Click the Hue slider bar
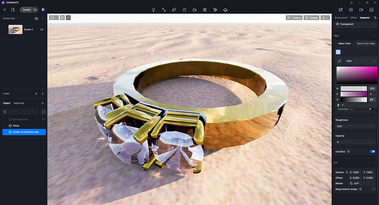 pyautogui.click(x=354, y=88)
